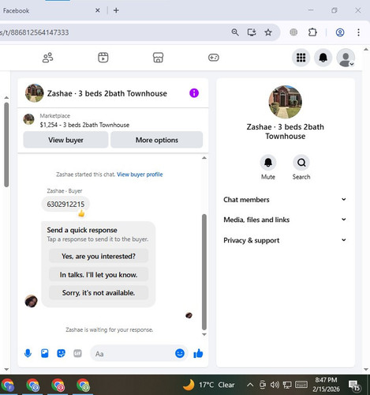Open the GIF picker icon

click(x=77, y=353)
